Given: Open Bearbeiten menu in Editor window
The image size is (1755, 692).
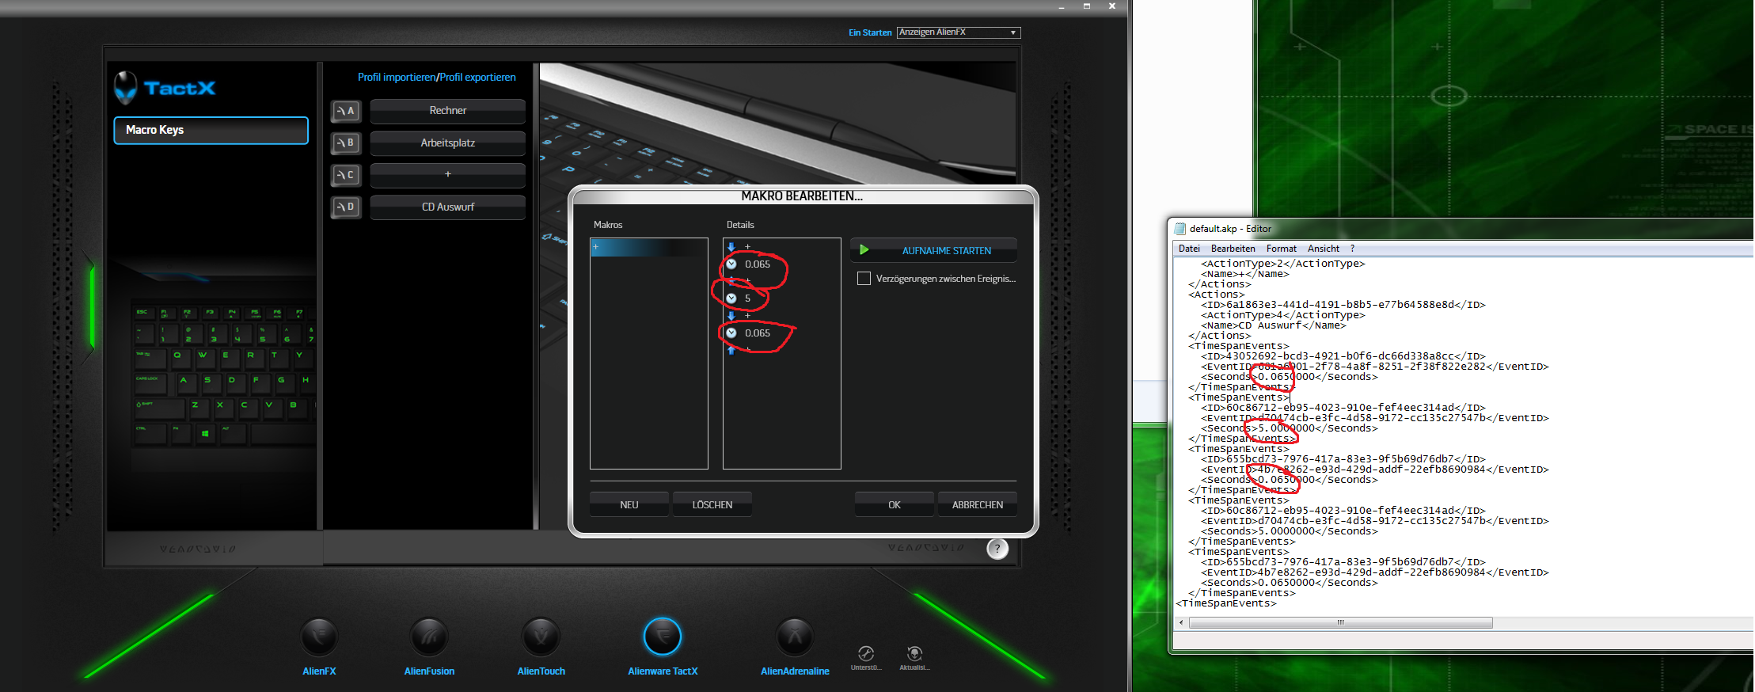Looking at the screenshot, I should coord(1233,249).
